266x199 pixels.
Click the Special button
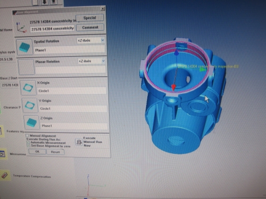click(x=90, y=18)
